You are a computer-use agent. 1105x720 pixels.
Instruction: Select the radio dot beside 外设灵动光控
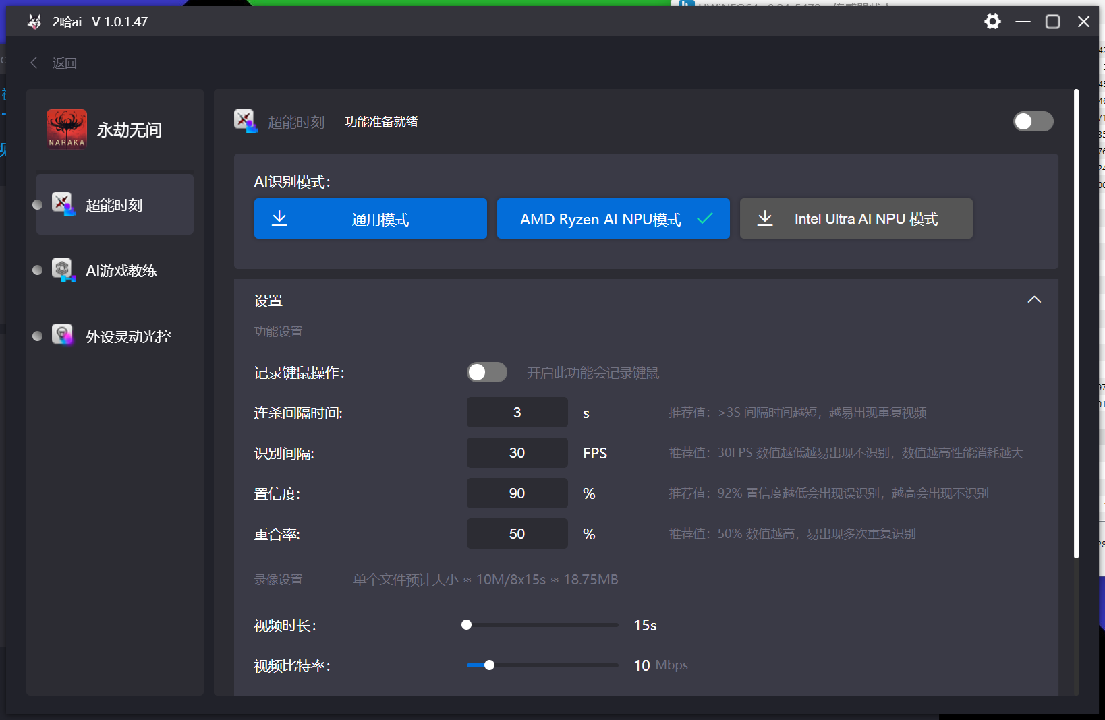[38, 336]
